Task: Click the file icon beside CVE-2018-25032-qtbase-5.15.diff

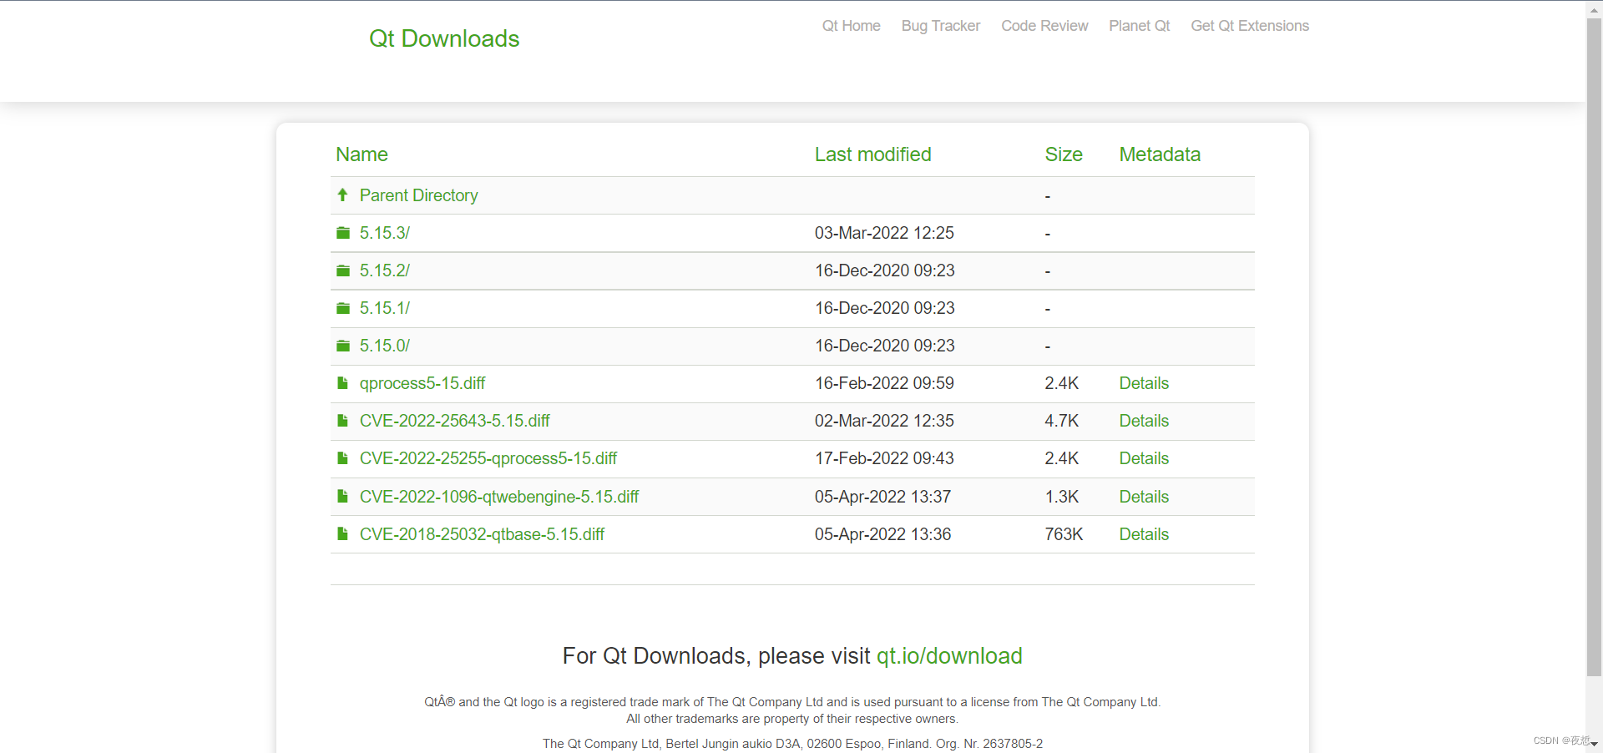Action: point(342,534)
